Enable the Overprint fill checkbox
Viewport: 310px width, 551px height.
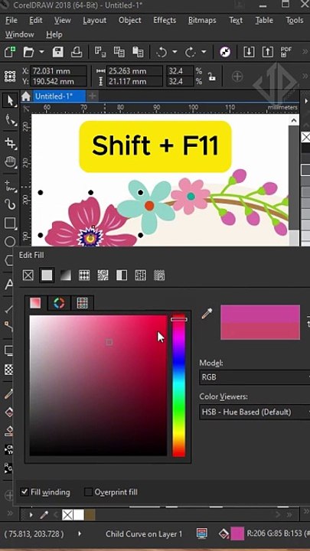tap(89, 491)
